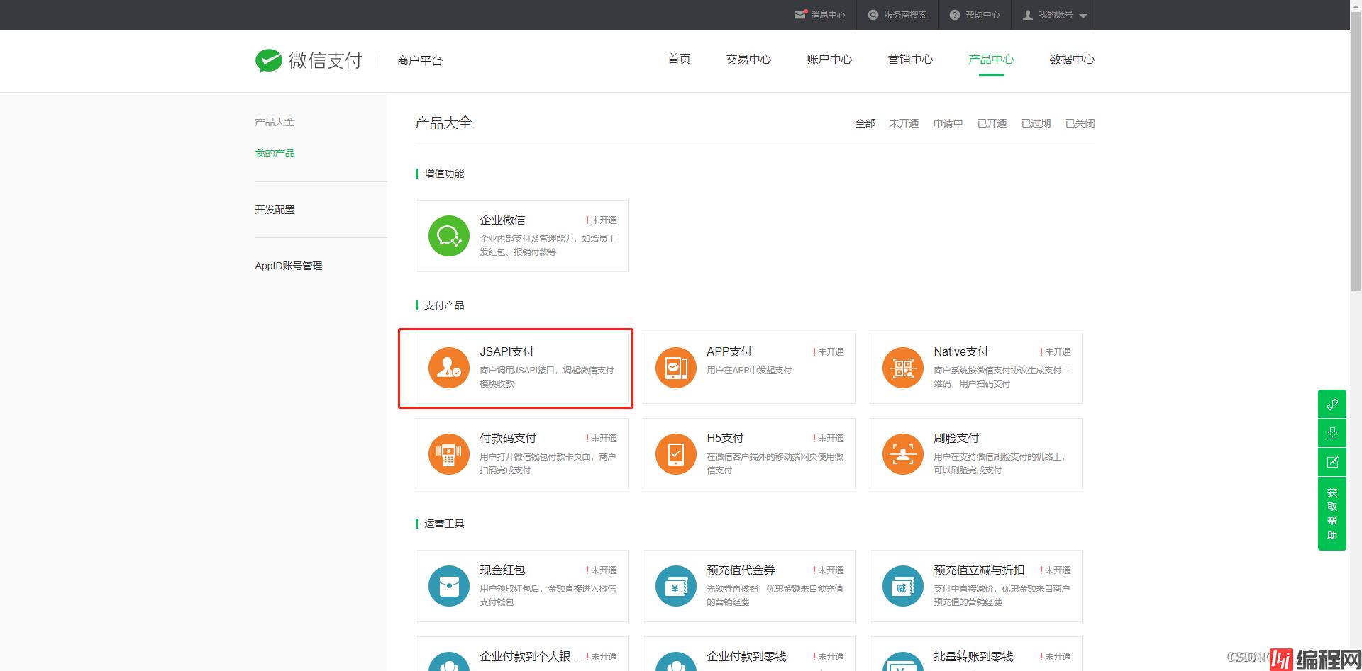Click the APP支付 product title
The image size is (1362, 671).
729,351
